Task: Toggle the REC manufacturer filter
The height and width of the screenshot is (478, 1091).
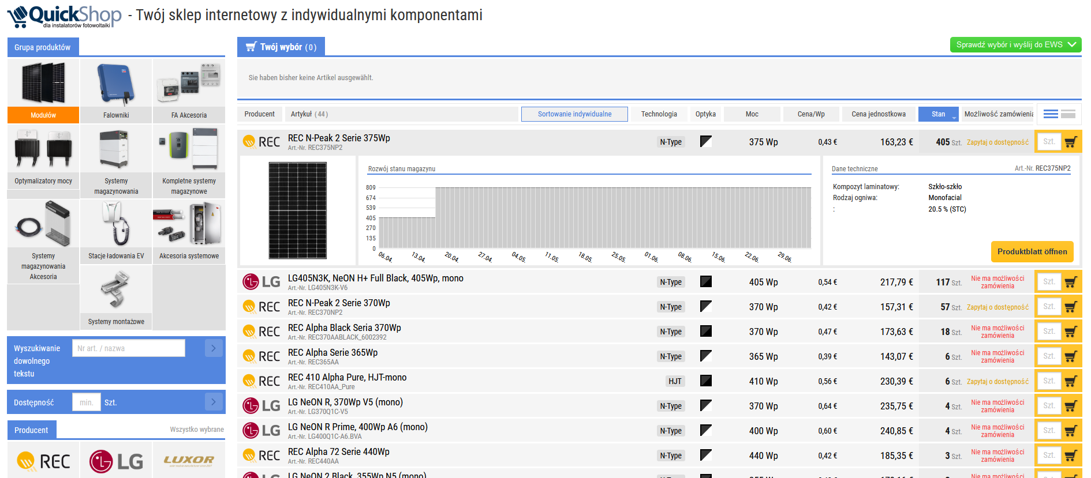Action: [43, 461]
